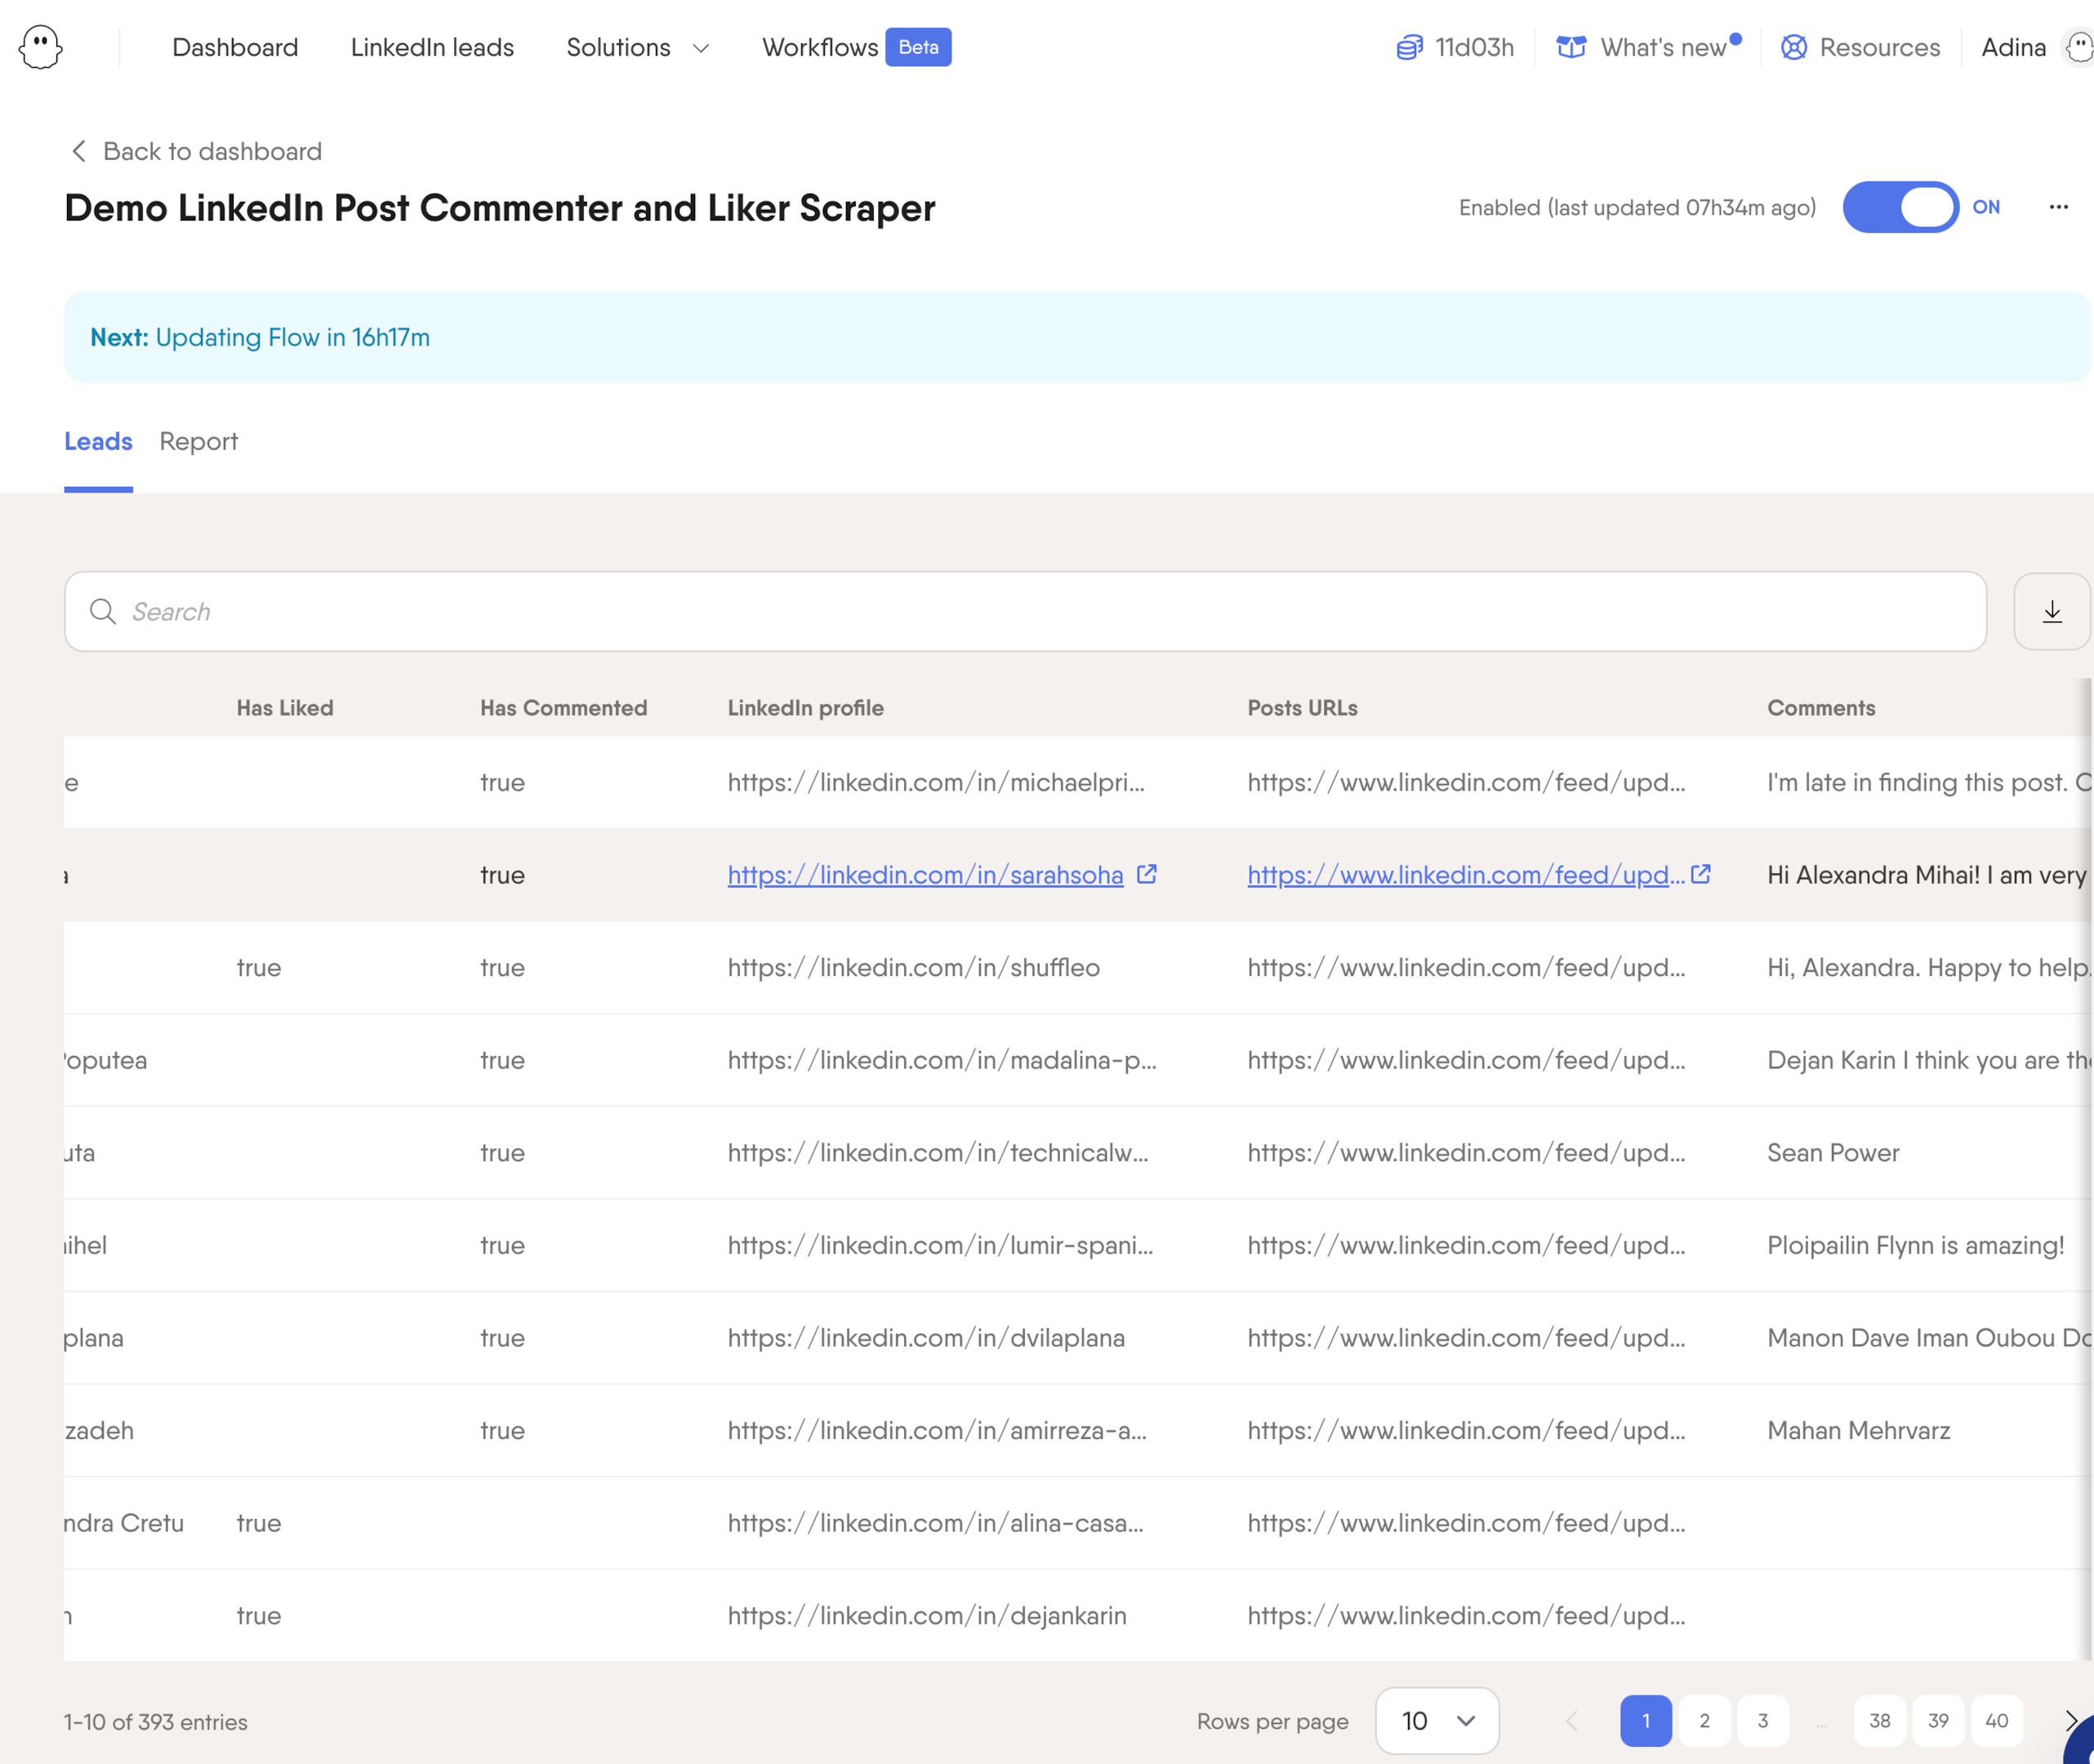Open the rows per page dropdown
Viewport: 2094px width, 1764px height.
(1436, 1720)
